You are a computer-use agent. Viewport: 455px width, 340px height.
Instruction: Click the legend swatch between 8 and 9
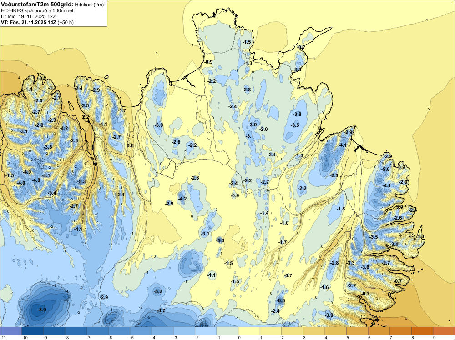tap(423, 331)
